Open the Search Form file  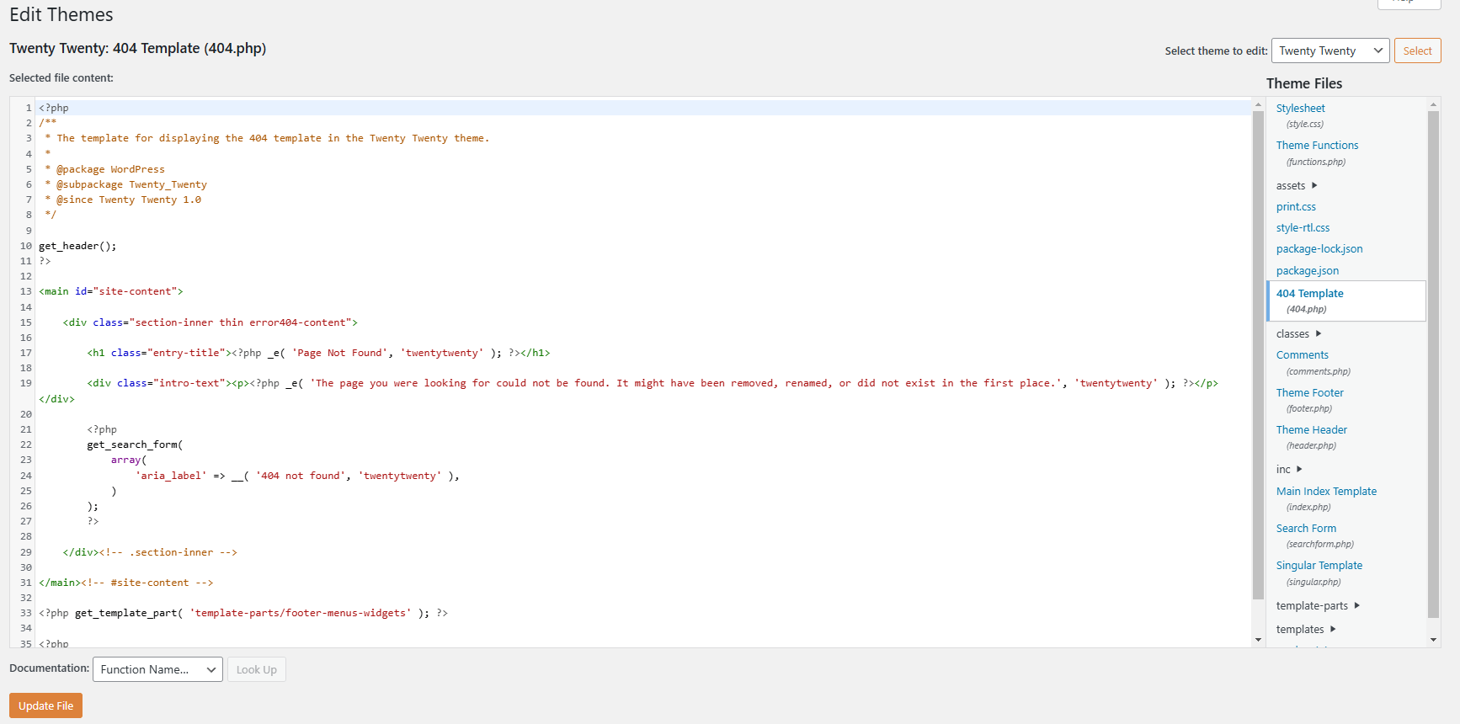[x=1306, y=529]
